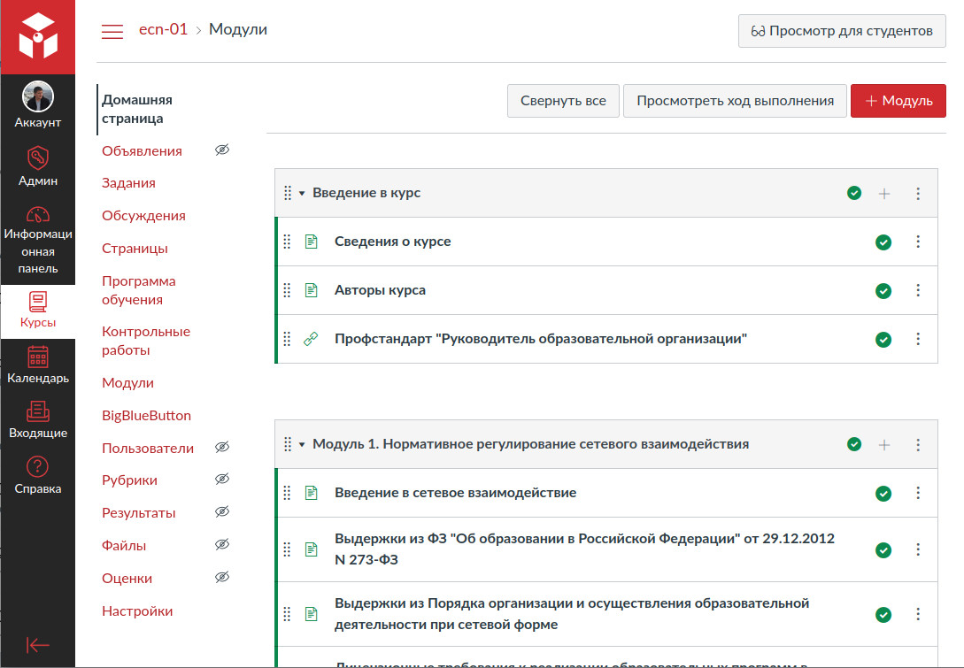The height and width of the screenshot is (668, 964).
Task: Toggle publish checkmark for 'Введение в курс' module
Action: tap(854, 194)
